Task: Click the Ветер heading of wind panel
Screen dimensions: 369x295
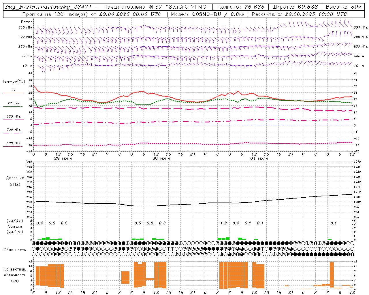Action: 27,22
